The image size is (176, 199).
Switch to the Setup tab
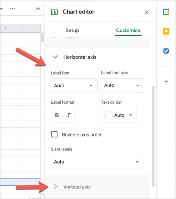pos(72,31)
